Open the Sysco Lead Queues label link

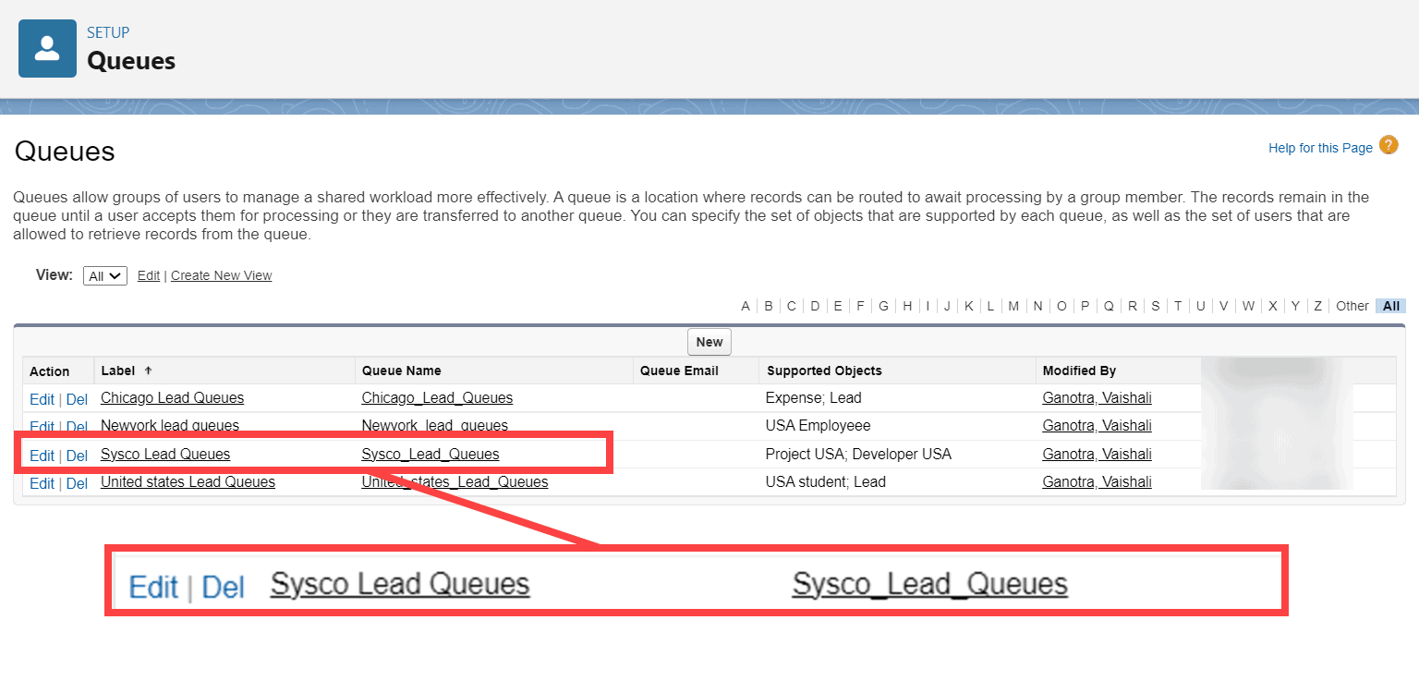pyautogui.click(x=164, y=454)
